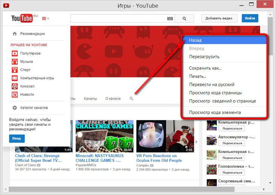Open VR Porn Reactions title link
The width and height of the screenshot is (276, 195).
coord(159,158)
